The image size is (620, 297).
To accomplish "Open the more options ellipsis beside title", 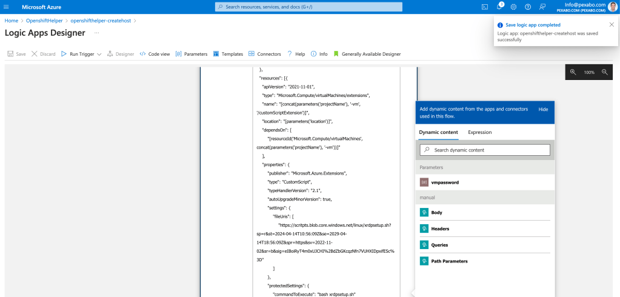I will 96,33.
